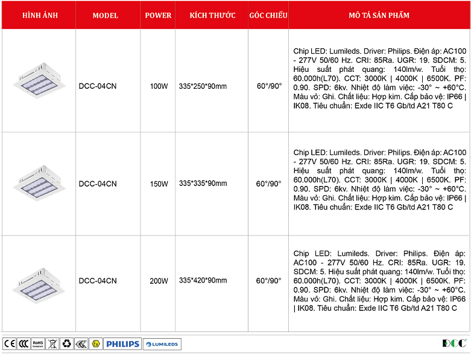Select the 335*420*90mm dimension cell
The height and width of the screenshot is (355, 471).
click(203, 281)
